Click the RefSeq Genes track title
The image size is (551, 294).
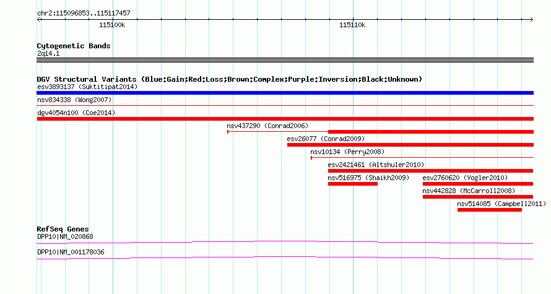click(63, 229)
